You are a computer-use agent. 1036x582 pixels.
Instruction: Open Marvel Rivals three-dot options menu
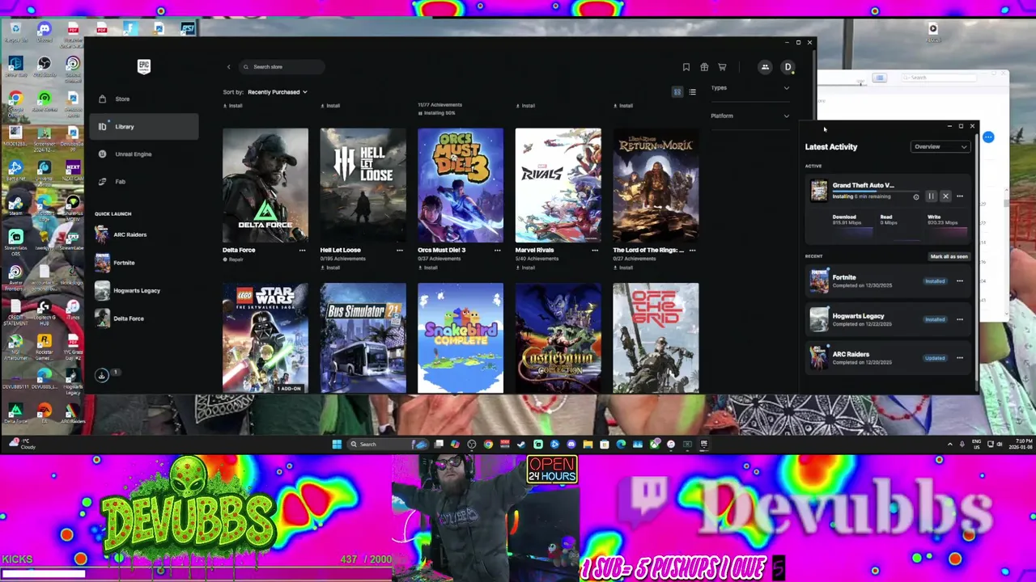click(x=595, y=251)
